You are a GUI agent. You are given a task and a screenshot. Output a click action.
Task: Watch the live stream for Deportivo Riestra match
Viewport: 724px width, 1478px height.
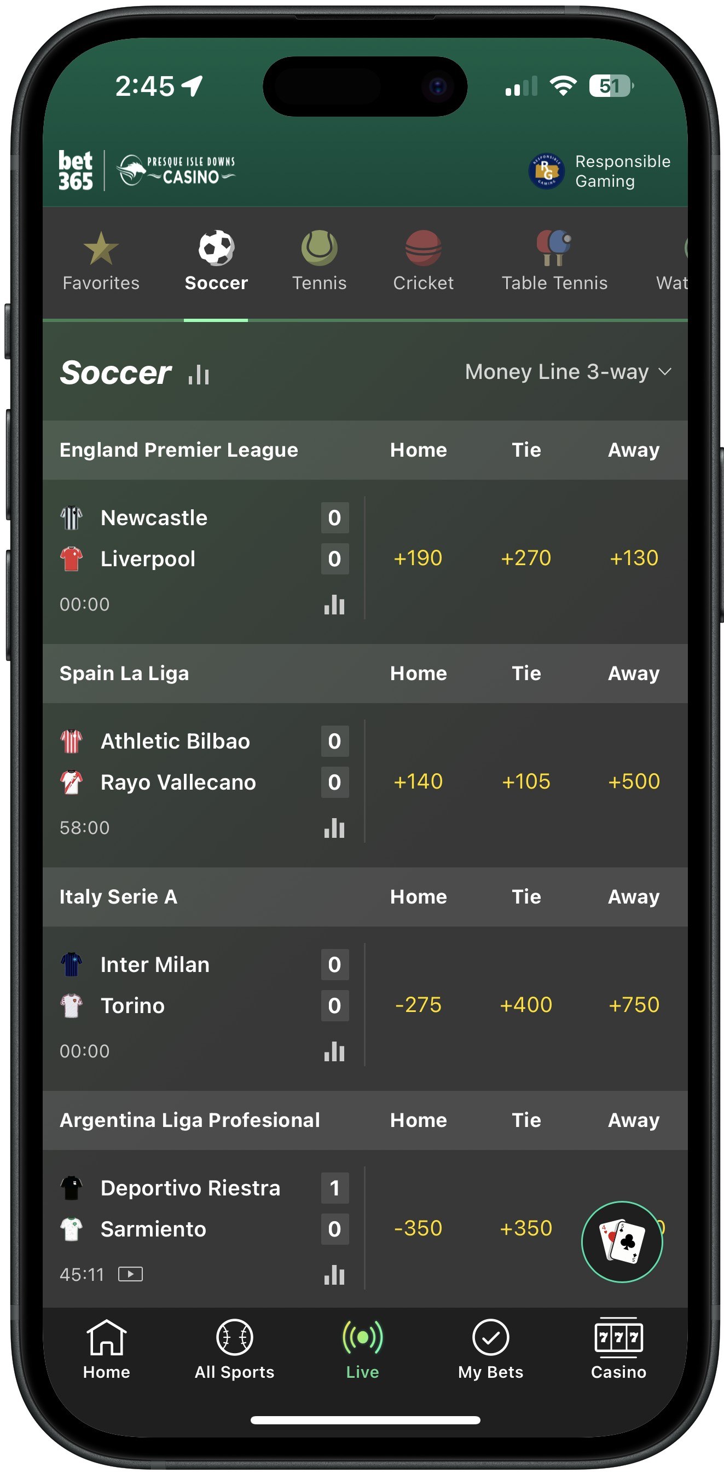(130, 1274)
